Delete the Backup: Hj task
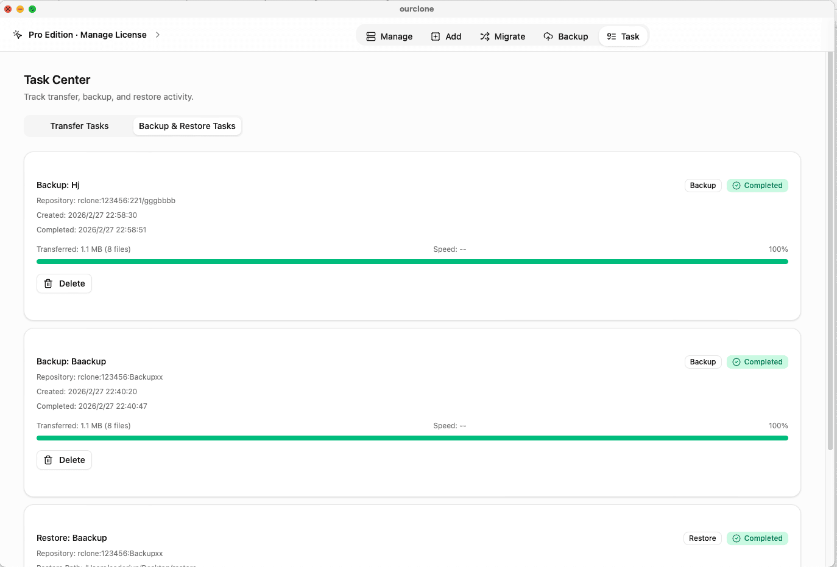This screenshot has height=567, width=837. point(64,283)
